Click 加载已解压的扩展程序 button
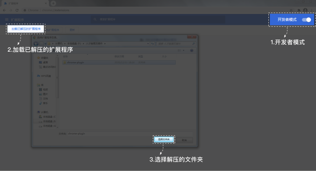316x171 pixels. pyautogui.click(x=26, y=29)
